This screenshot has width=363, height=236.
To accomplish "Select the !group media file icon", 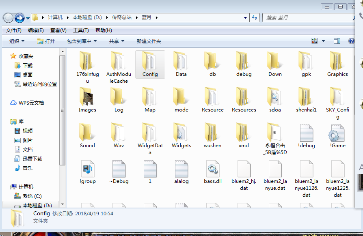I will tap(87, 168).
